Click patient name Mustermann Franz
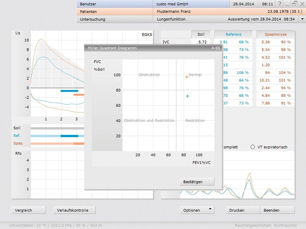The width and height of the screenshot is (306, 229). point(174,12)
